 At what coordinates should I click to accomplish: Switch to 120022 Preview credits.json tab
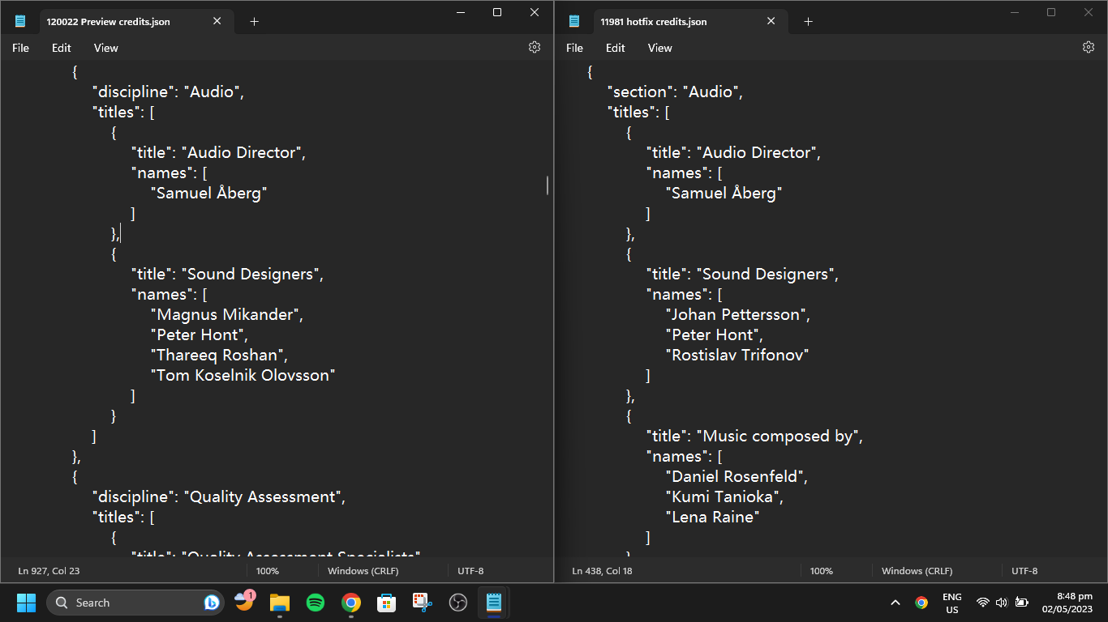tap(109, 22)
